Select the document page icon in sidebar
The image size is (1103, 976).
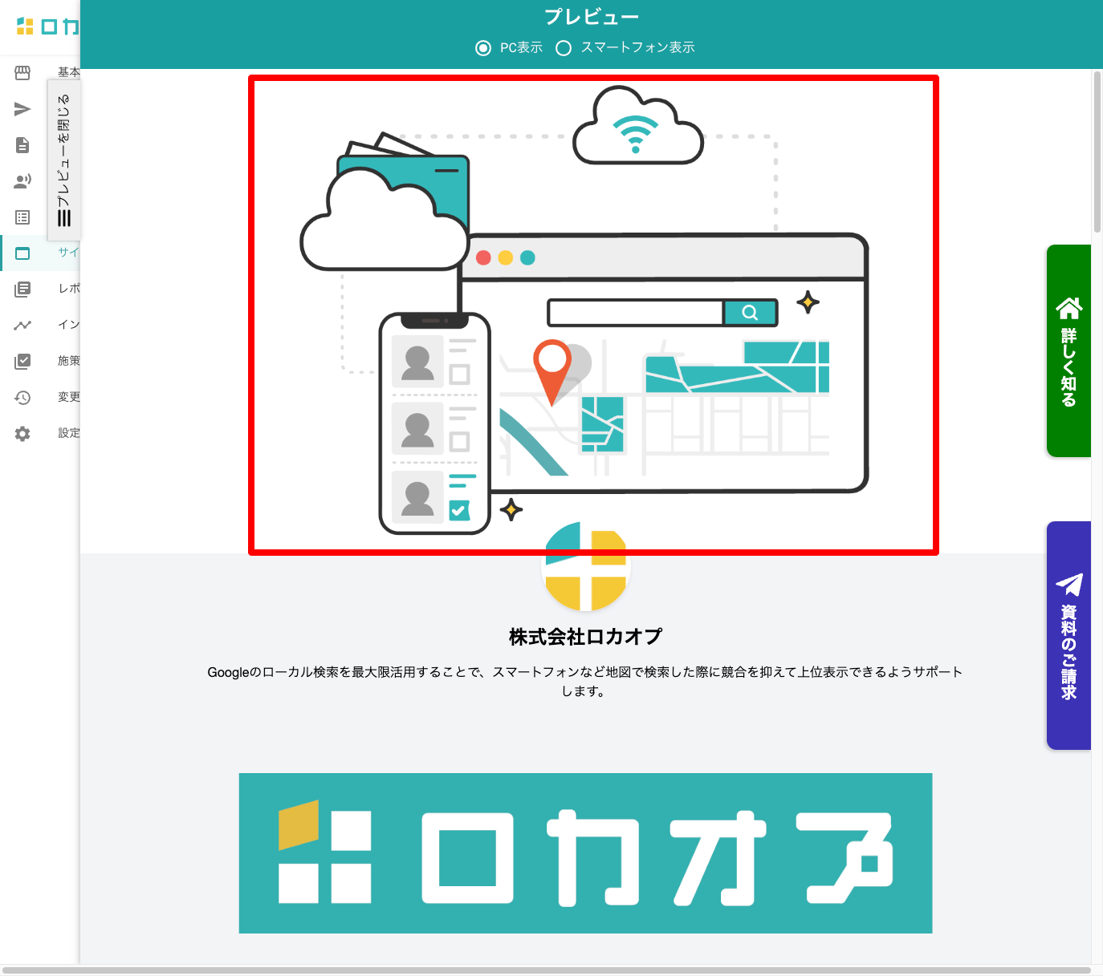pyautogui.click(x=22, y=145)
